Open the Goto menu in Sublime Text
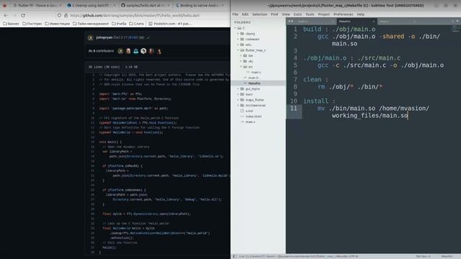 pos(297,14)
